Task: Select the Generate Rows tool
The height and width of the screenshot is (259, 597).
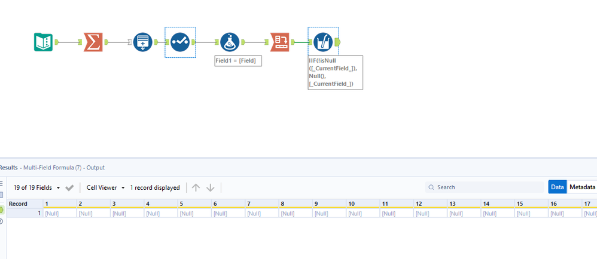Action: pos(143,42)
